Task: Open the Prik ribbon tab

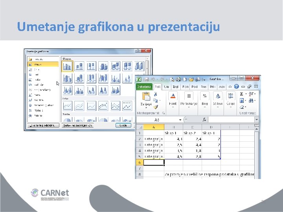Action: (x=213, y=87)
